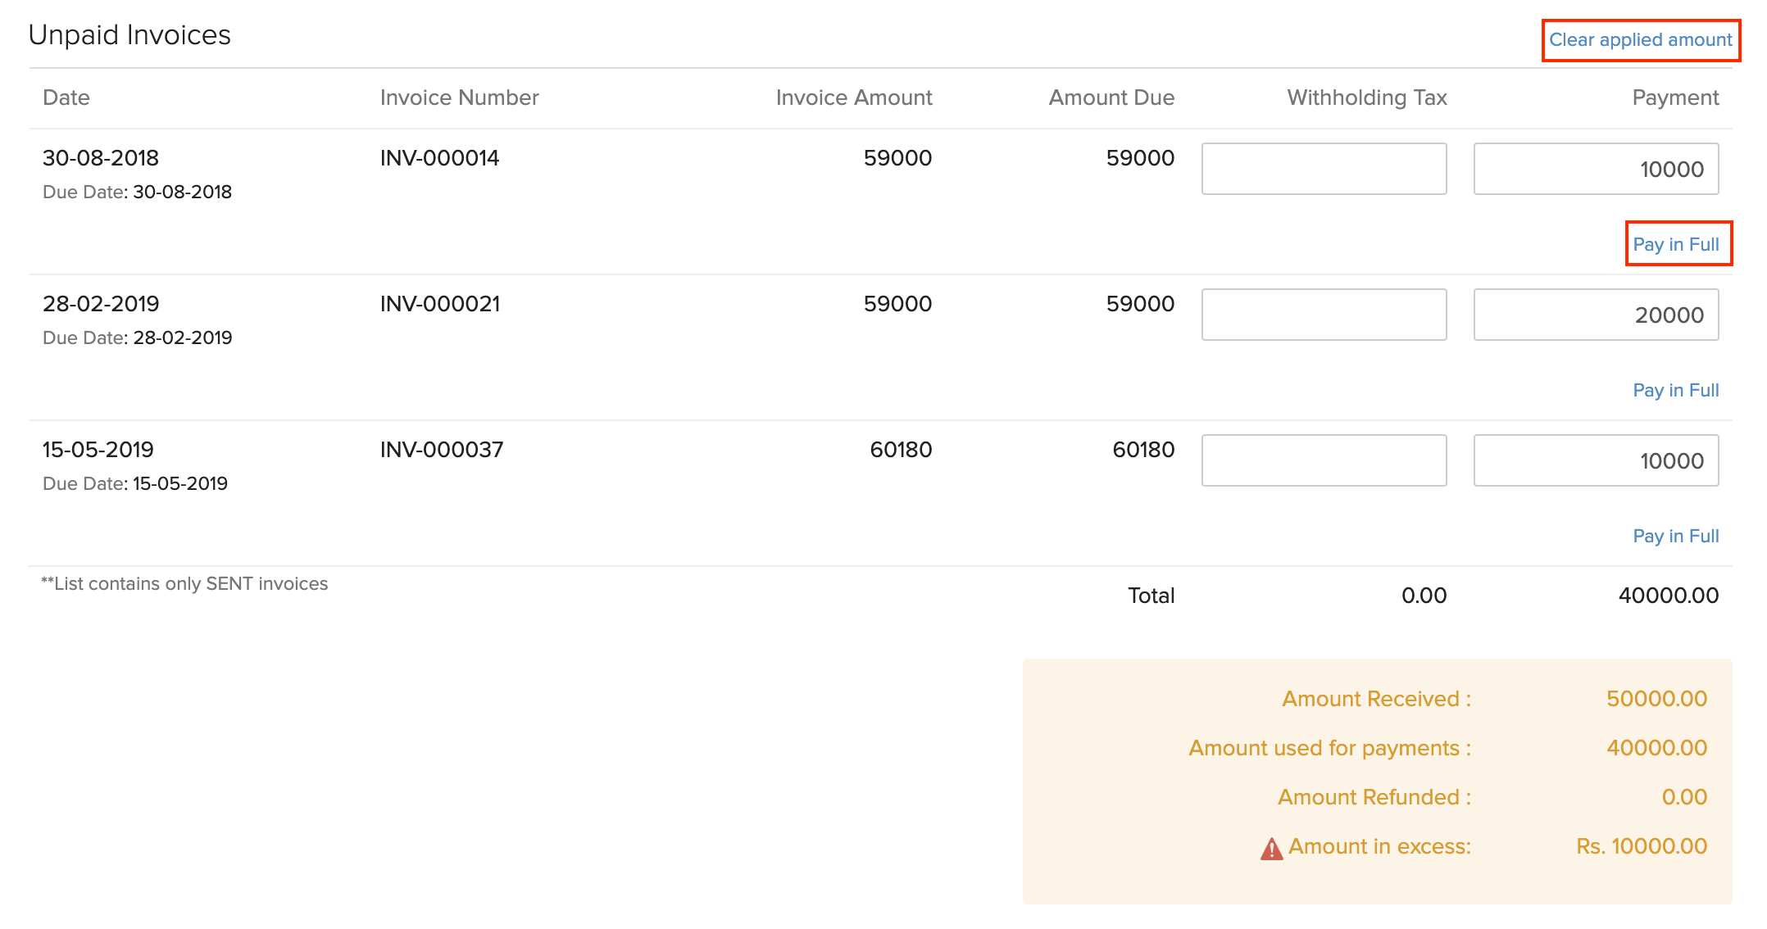Click Pay in Full for INV-000021
1767x929 pixels.
point(1676,390)
